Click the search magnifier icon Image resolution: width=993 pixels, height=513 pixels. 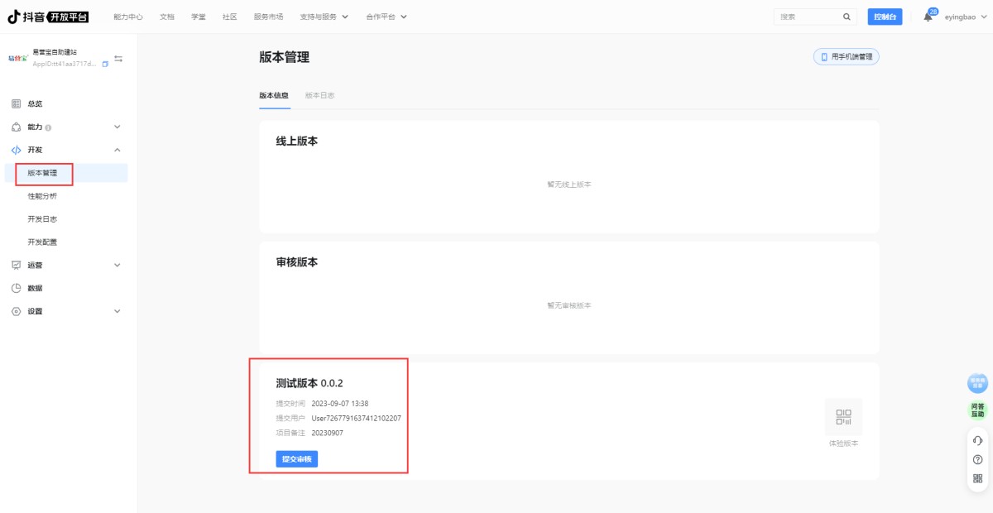point(846,17)
